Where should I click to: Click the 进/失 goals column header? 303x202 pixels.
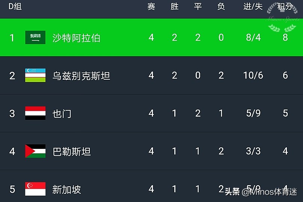click(x=253, y=6)
